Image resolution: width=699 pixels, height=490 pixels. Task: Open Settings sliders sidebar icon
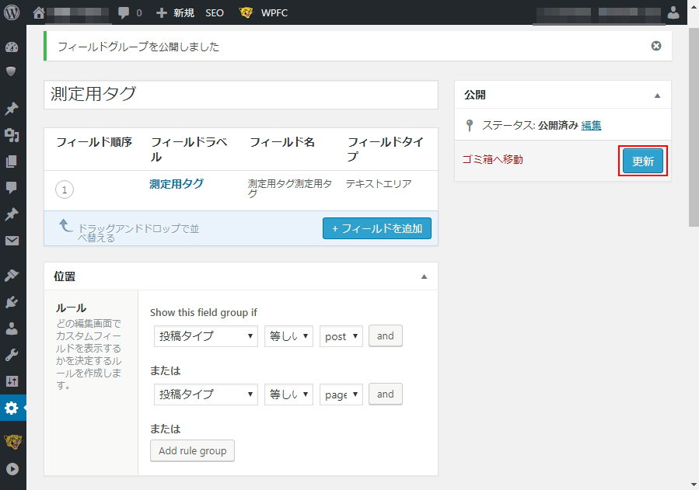(12, 381)
